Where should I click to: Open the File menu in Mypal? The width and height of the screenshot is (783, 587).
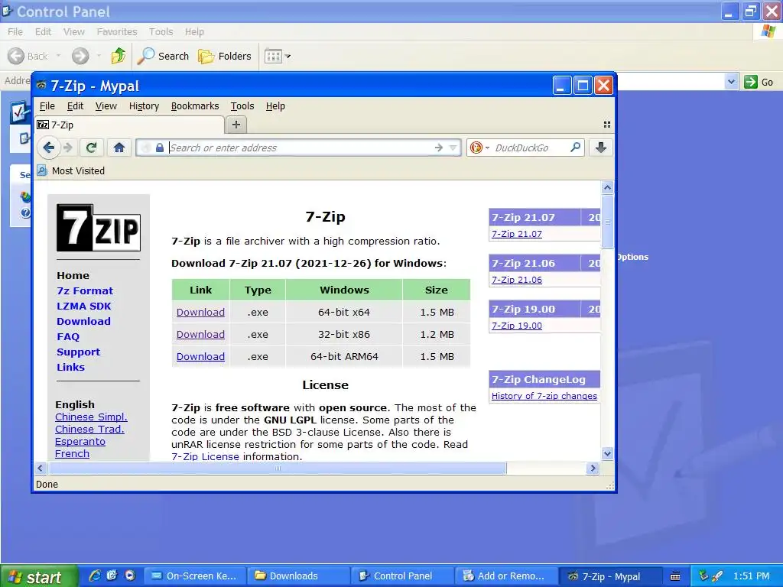(x=47, y=105)
